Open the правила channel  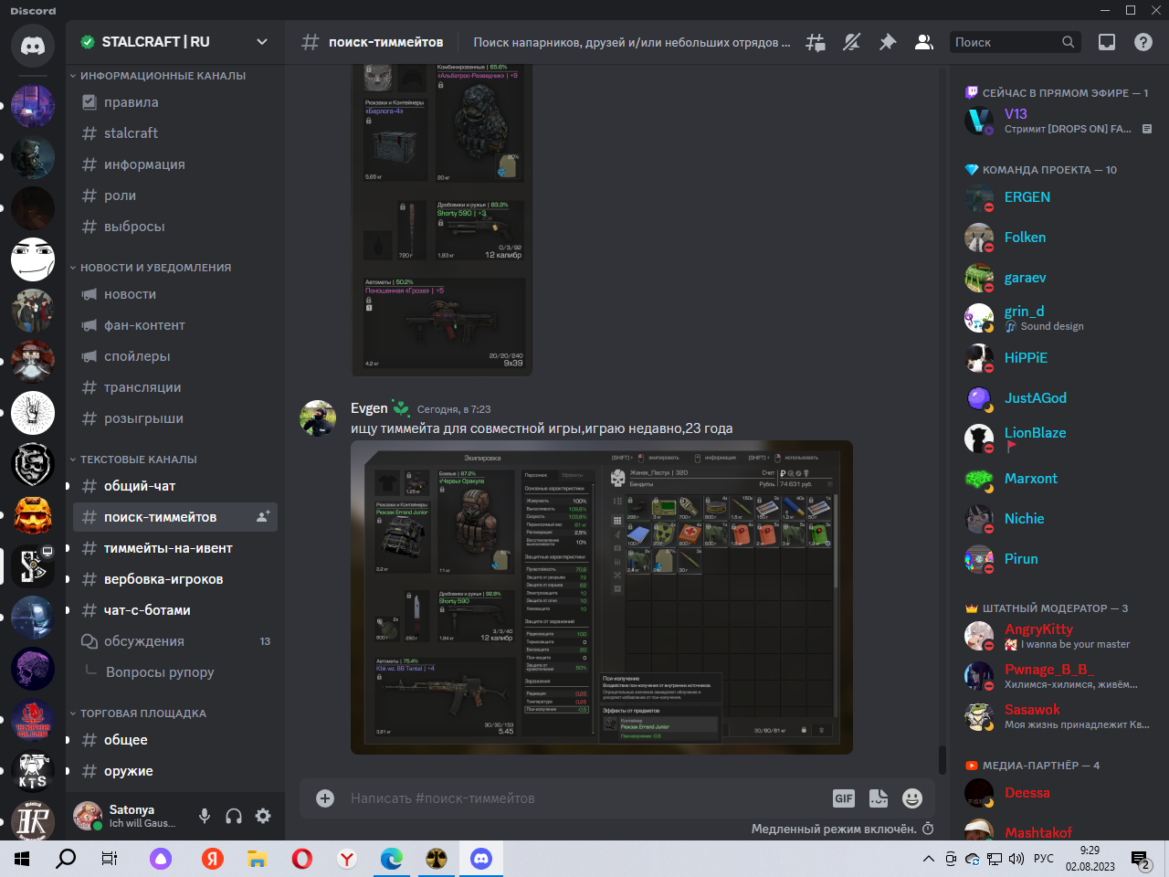(175, 102)
